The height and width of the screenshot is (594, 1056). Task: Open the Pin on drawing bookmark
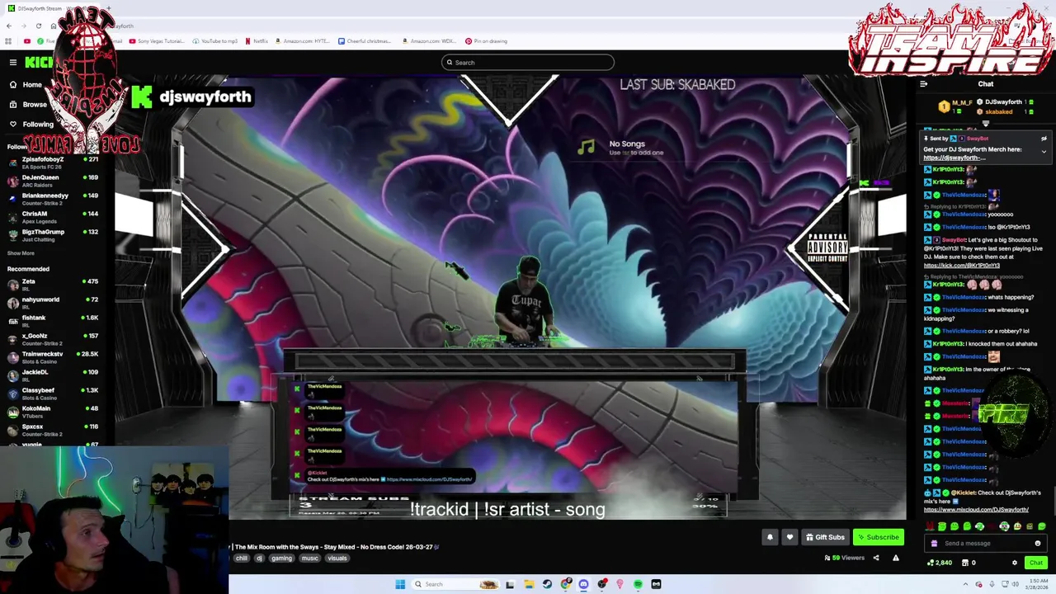coord(486,41)
